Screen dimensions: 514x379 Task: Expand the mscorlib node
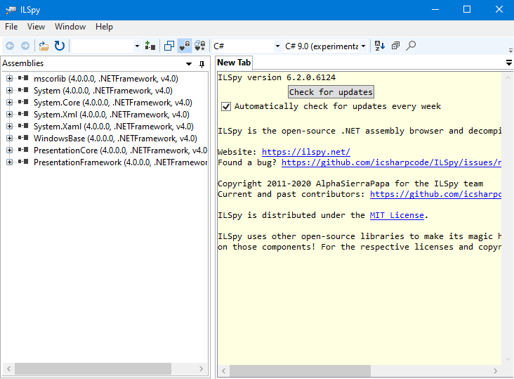coord(10,79)
